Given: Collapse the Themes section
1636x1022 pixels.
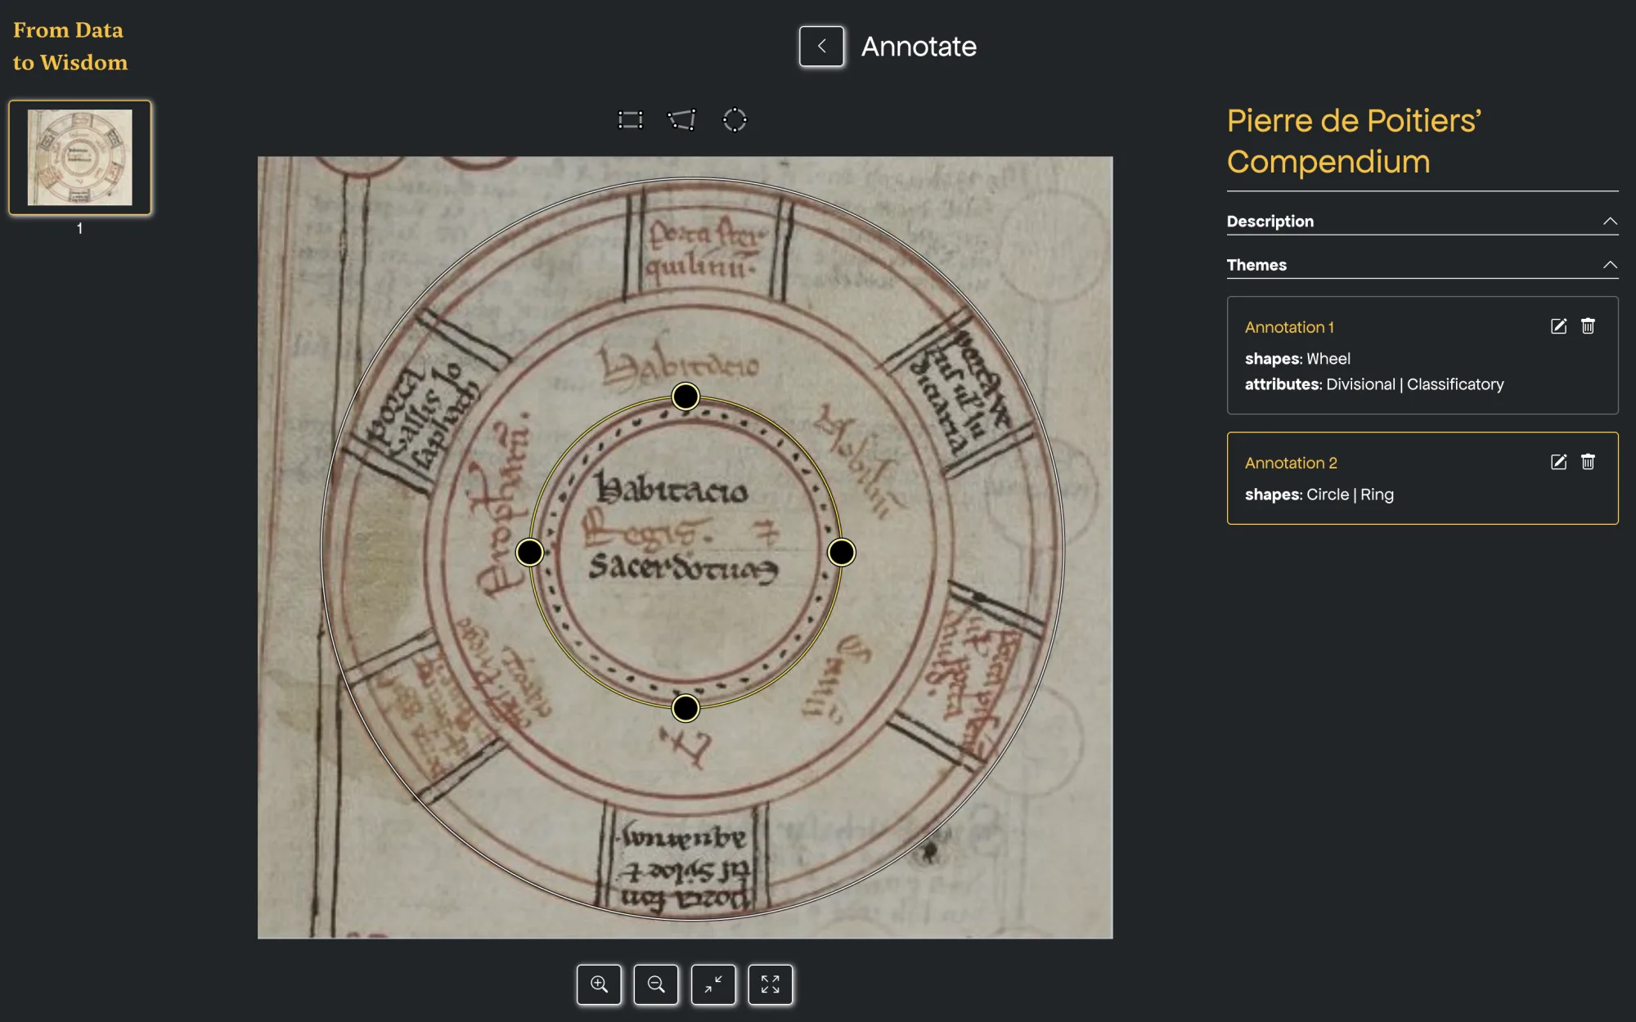Looking at the screenshot, I should pos(1610,265).
